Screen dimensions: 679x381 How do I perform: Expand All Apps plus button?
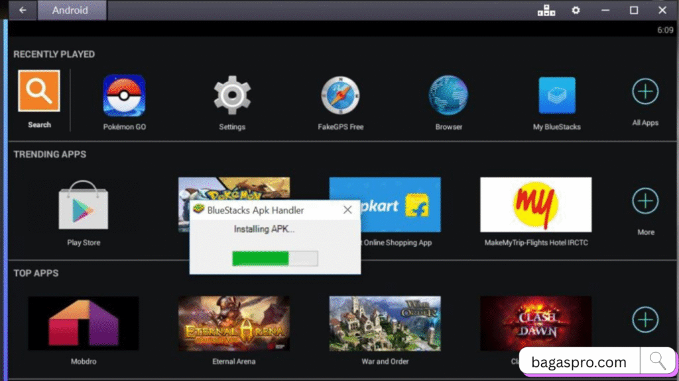[645, 92]
